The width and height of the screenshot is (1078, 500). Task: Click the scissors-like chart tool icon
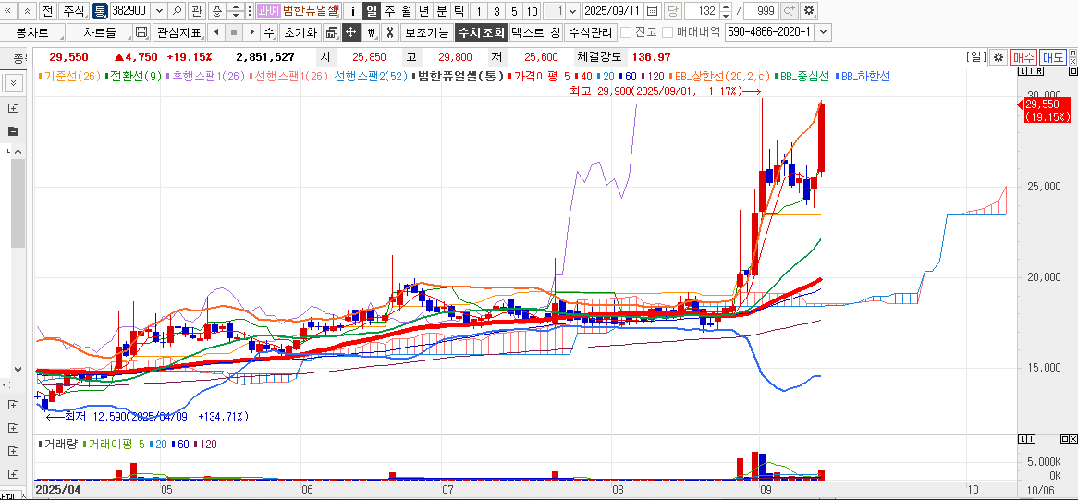coord(389,32)
